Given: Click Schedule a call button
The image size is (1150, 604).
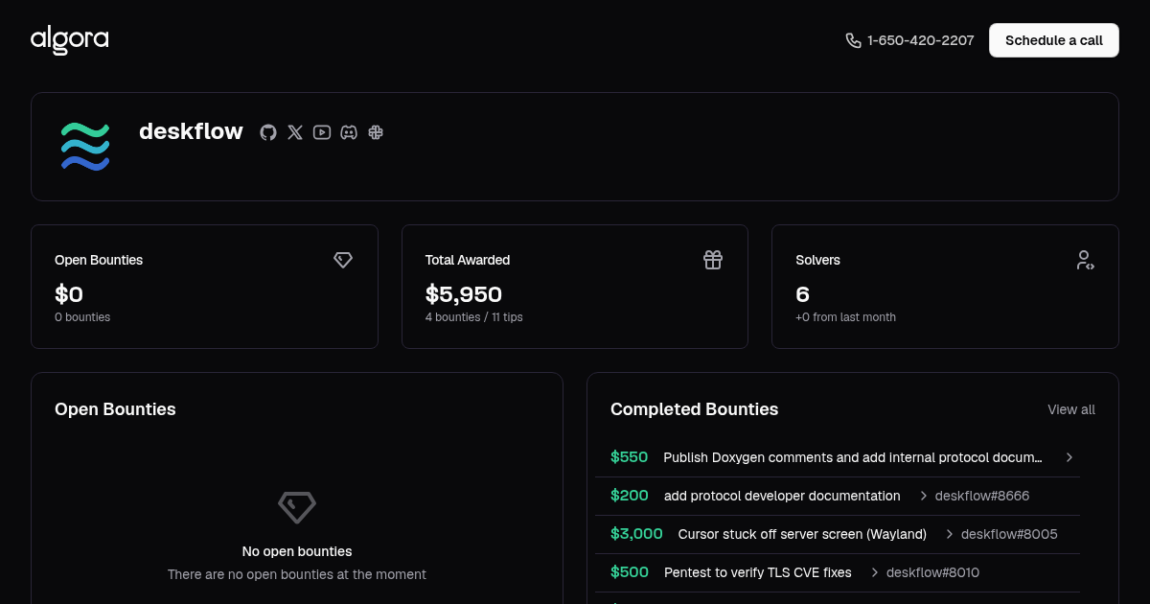Looking at the screenshot, I should click(1054, 40).
